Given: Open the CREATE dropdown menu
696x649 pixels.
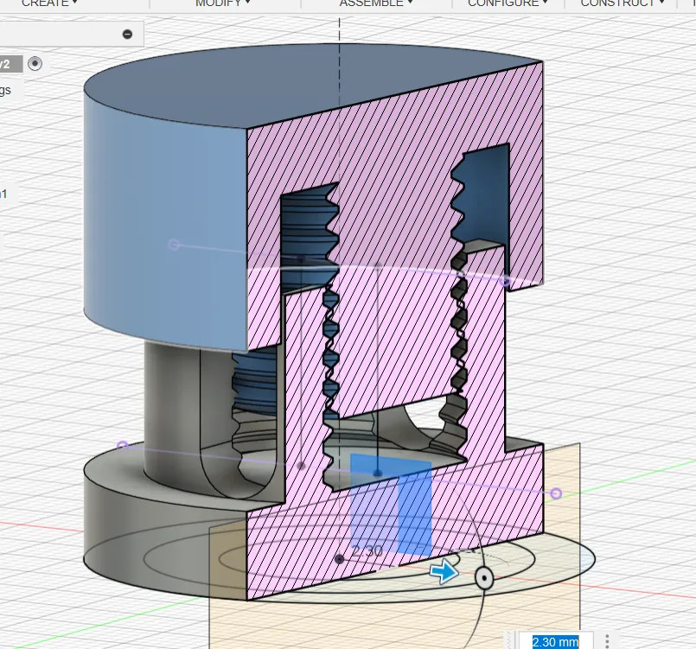Looking at the screenshot, I should click(x=49, y=3).
